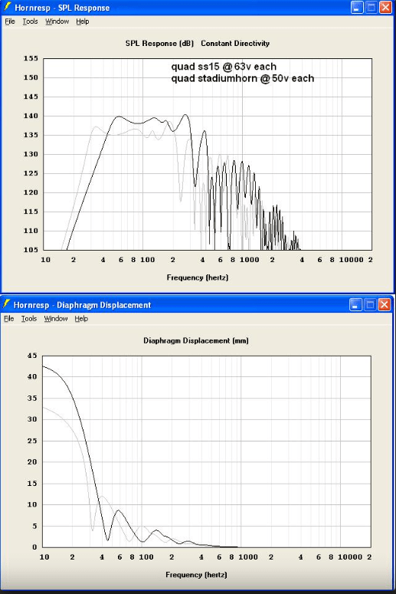The height and width of the screenshot is (594, 396).
Task: Click the 140 value on SPL axis
Action: 31,116
